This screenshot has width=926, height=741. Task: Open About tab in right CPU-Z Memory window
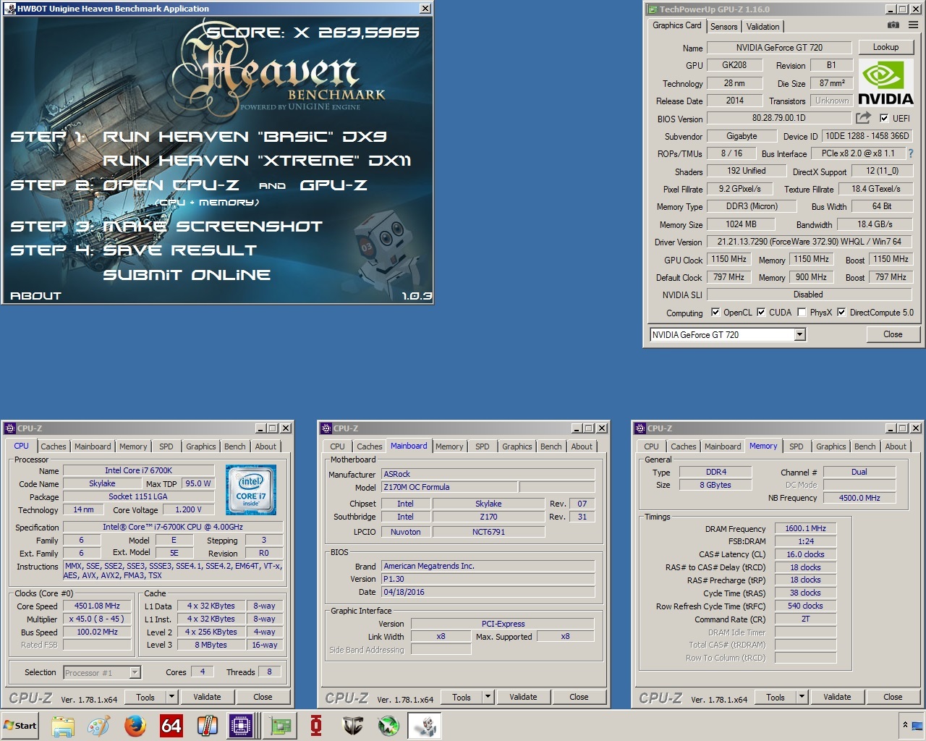pyautogui.click(x=896, y=446)
